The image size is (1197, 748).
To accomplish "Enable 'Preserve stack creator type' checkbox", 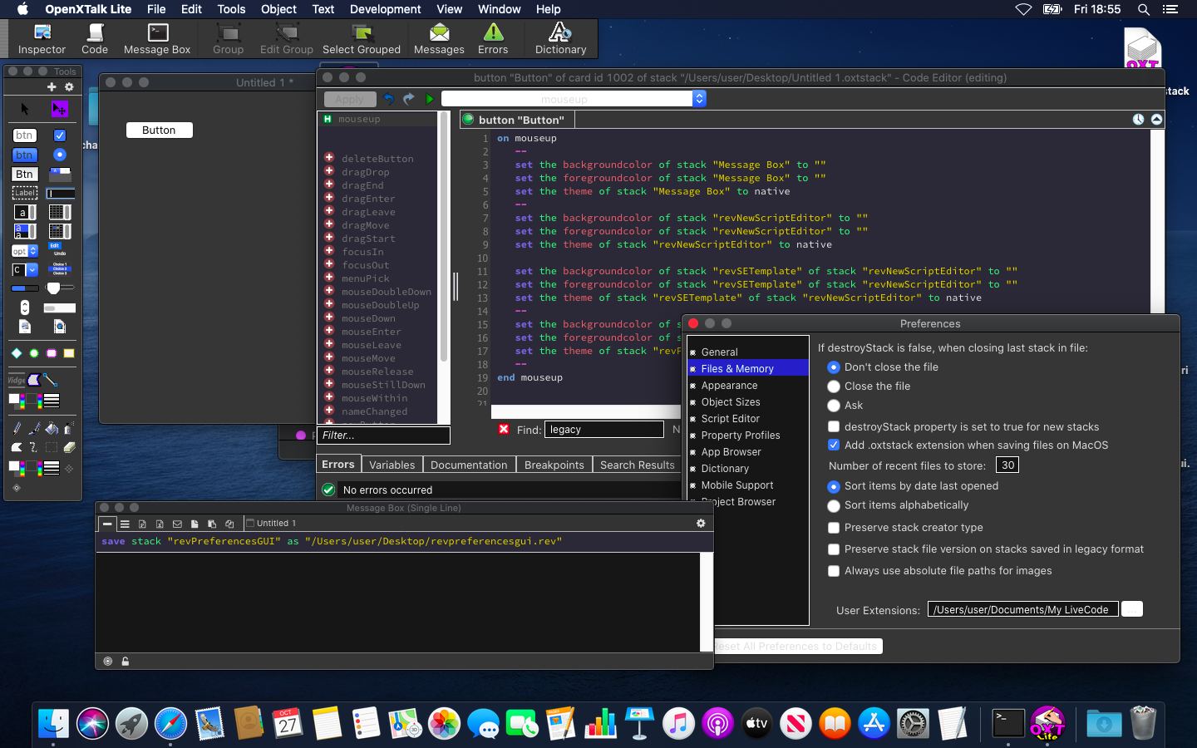I will coord(834,528).
